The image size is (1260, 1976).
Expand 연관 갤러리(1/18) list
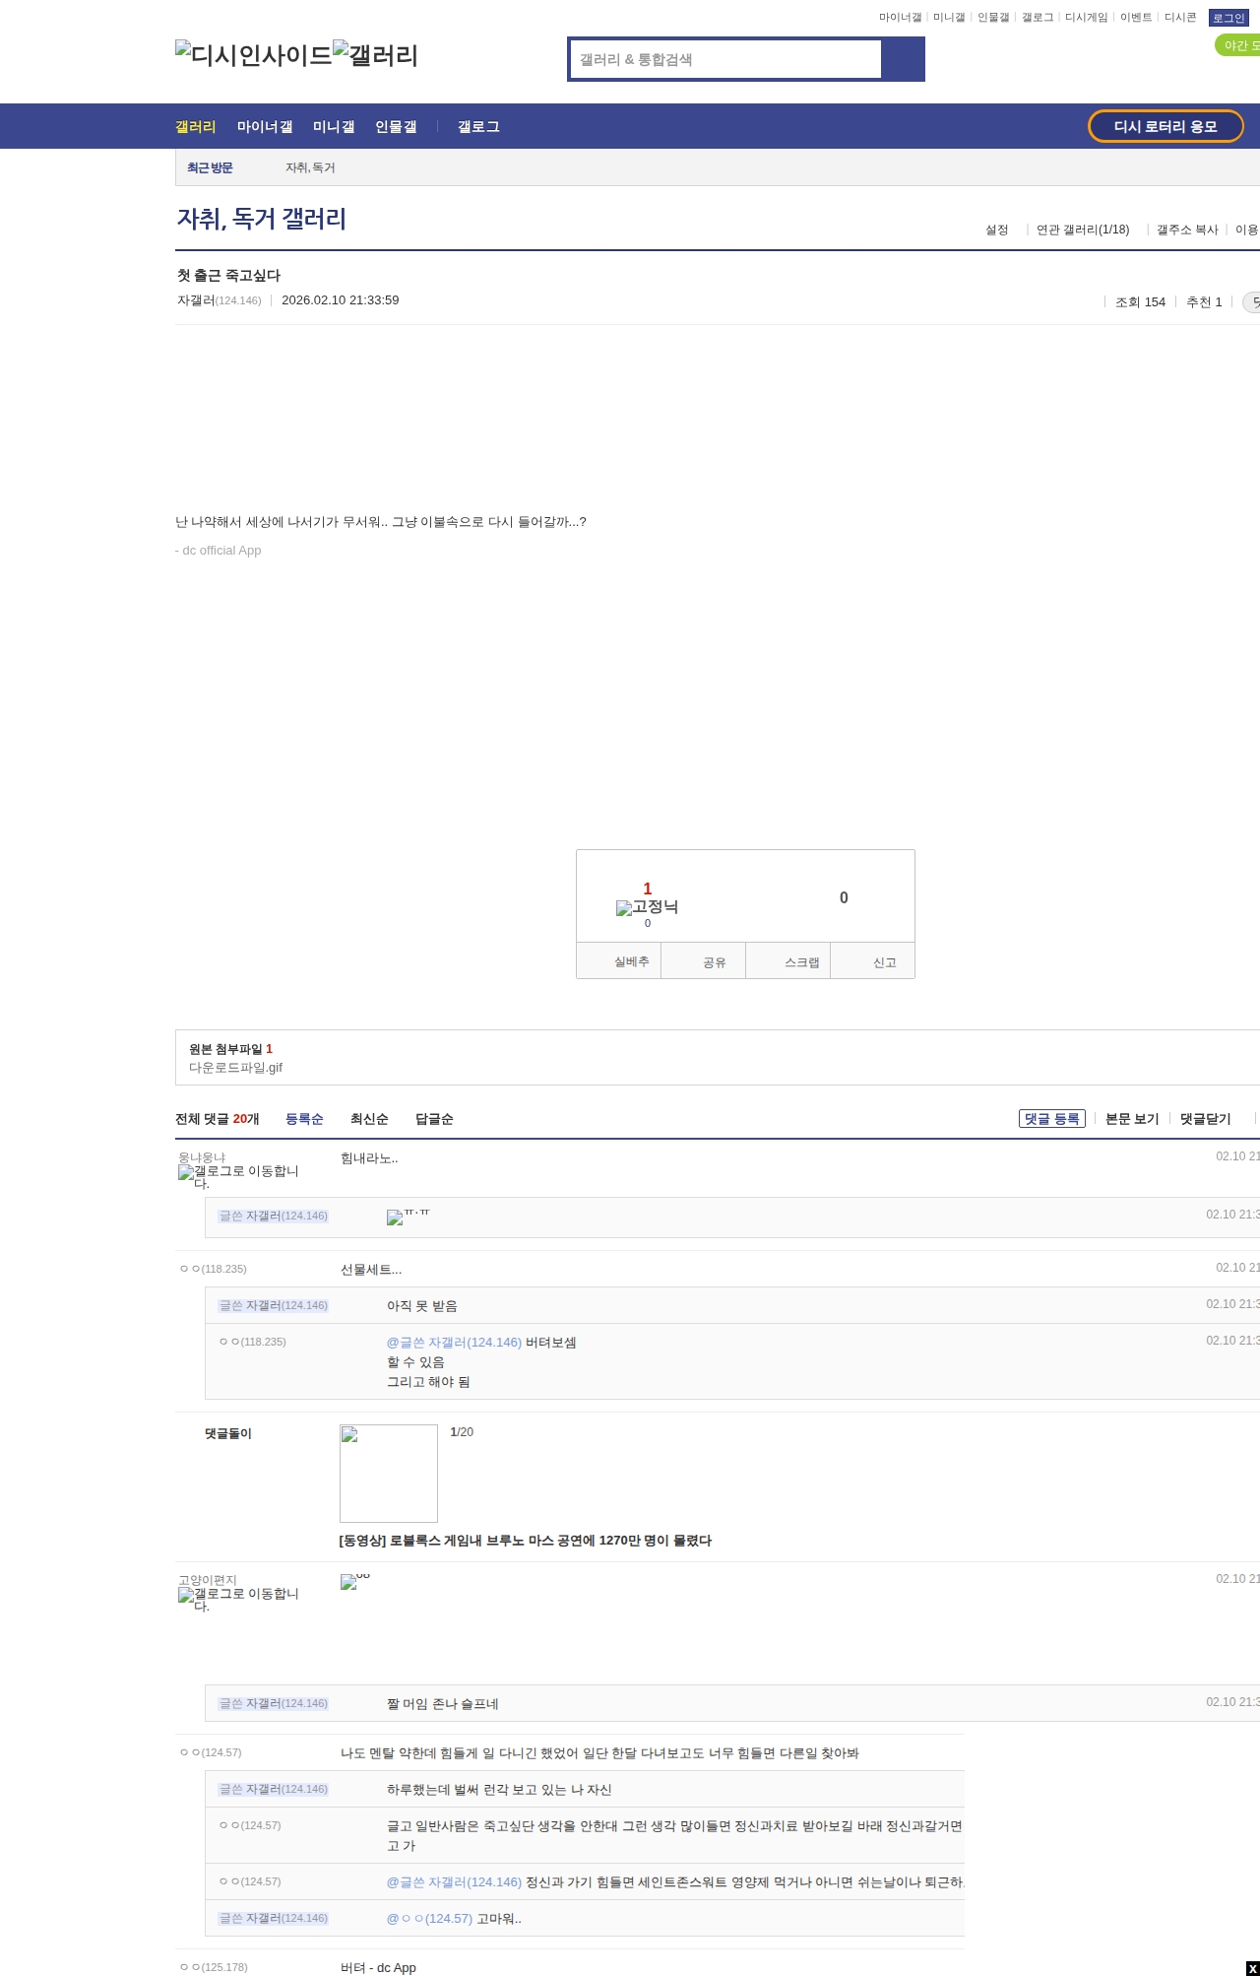[1082, 230]
